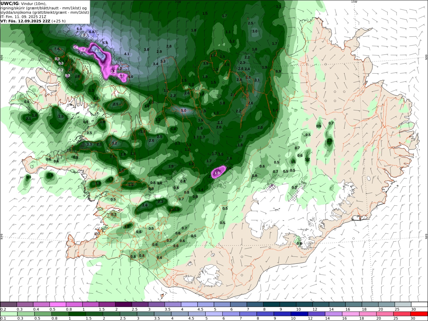Pick the bright red bottom legend swatch labeled 30
The image size is (428, 321).
pyautogui.click(x=419, y=314)
